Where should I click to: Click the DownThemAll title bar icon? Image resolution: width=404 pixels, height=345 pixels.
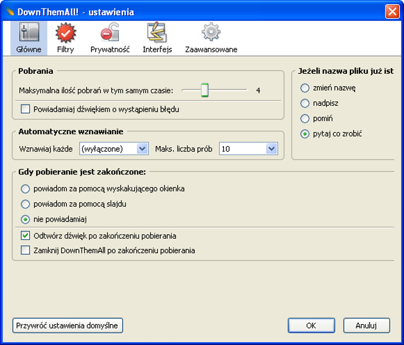10,11
